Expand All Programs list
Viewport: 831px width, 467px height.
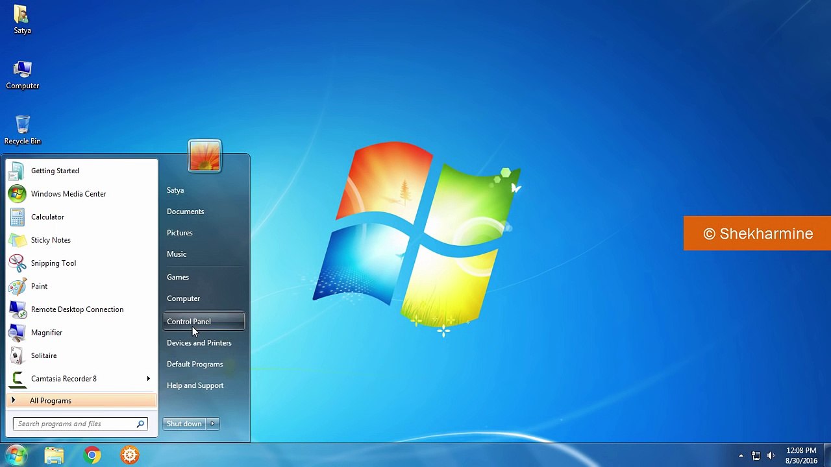tap(81, 401)
